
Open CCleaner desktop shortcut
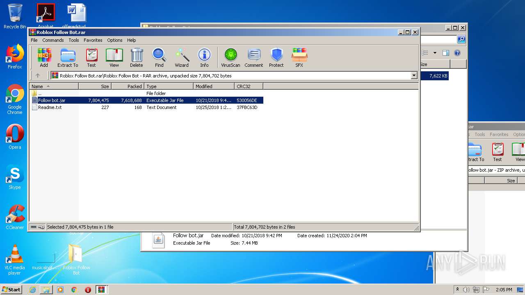[15, 217]
